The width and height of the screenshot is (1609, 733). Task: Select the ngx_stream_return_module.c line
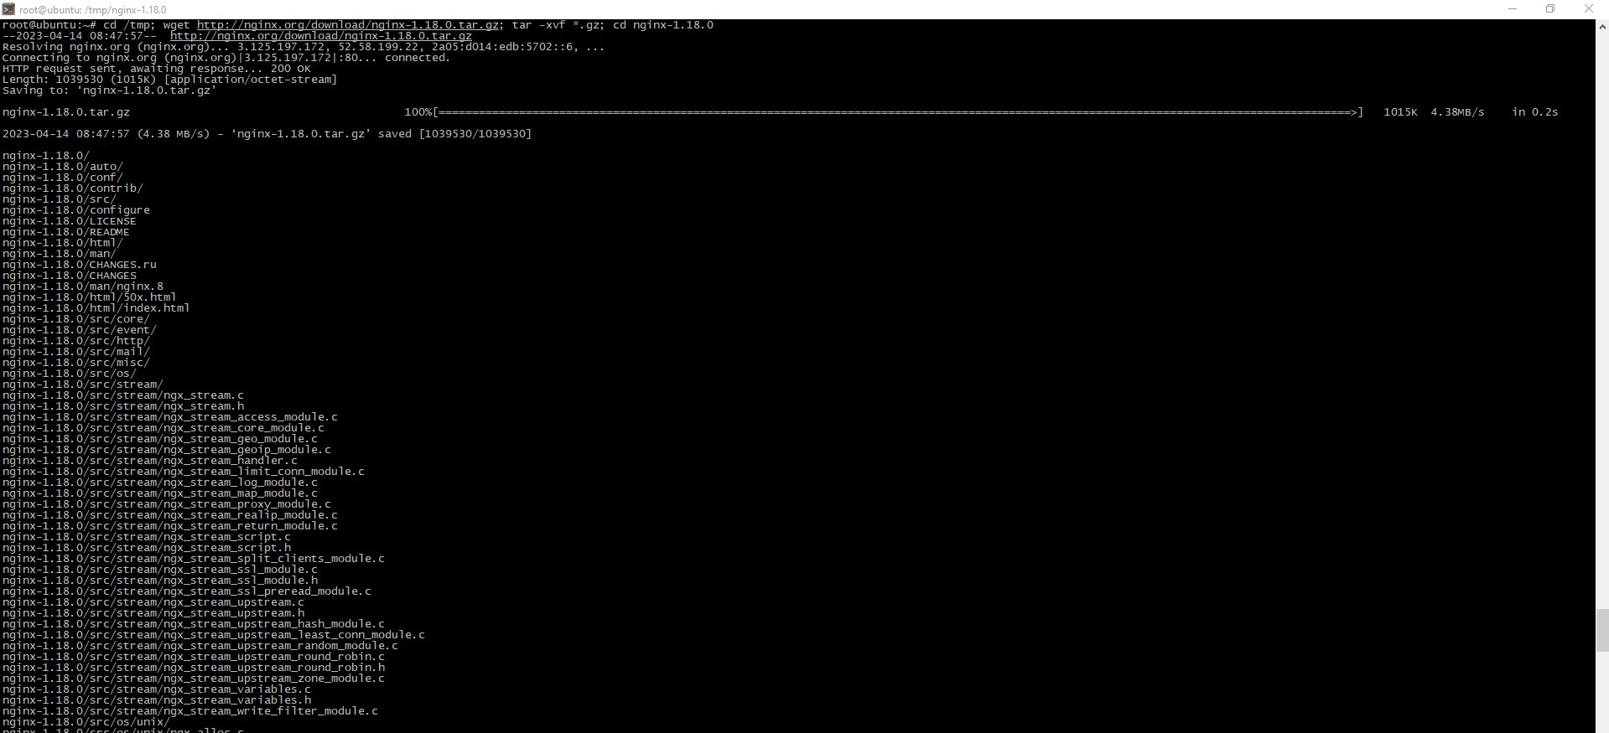(x=170, y=526)
